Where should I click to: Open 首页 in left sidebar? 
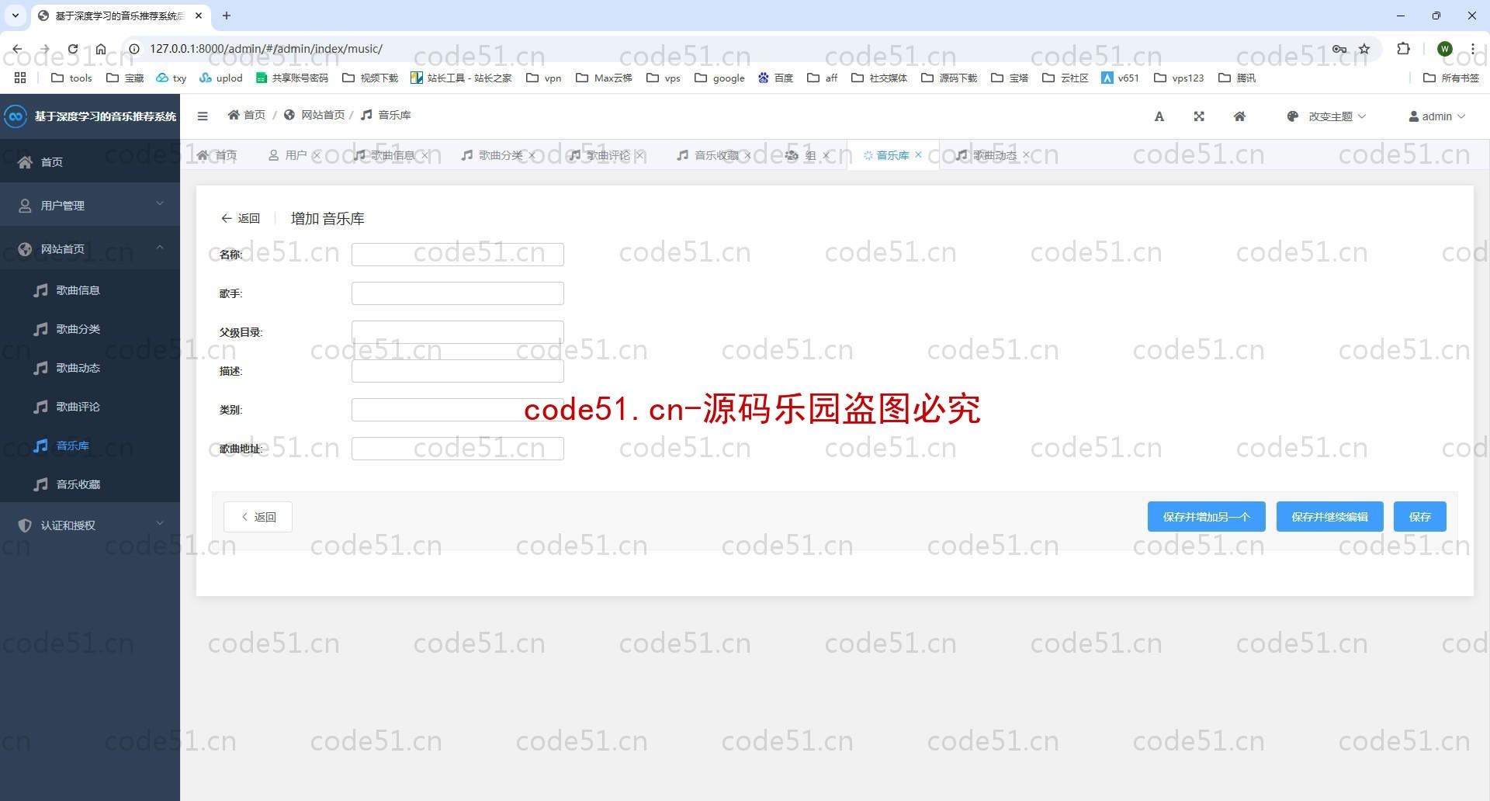[x=90, y=161]
